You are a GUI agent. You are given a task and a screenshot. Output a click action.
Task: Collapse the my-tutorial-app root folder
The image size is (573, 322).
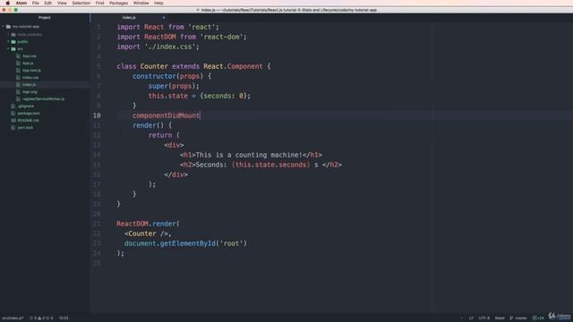(x=4, y=27)
